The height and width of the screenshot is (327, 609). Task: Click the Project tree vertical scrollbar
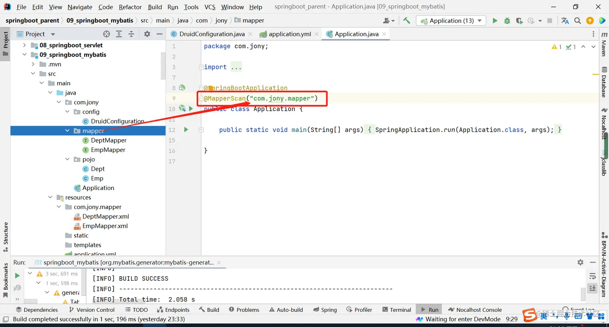click(163, 66)
